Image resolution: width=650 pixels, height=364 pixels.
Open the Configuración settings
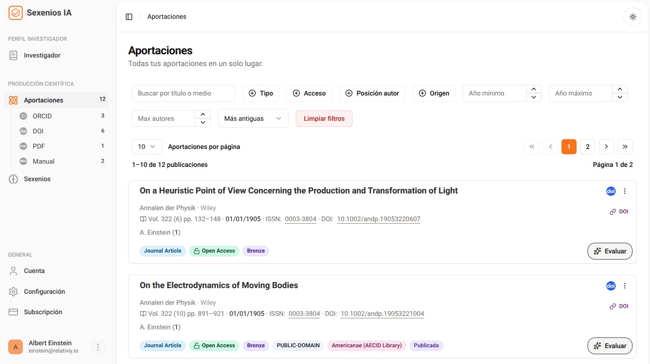coord(44,291)
